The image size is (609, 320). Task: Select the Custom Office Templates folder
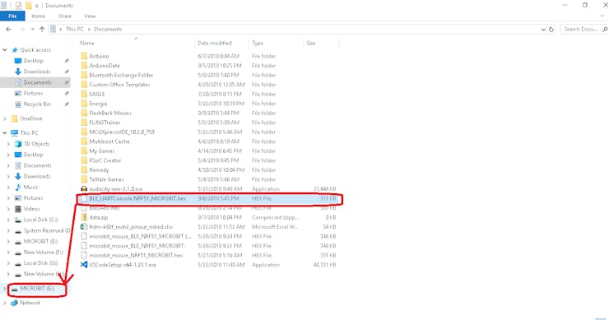click(x=119, y=85)
